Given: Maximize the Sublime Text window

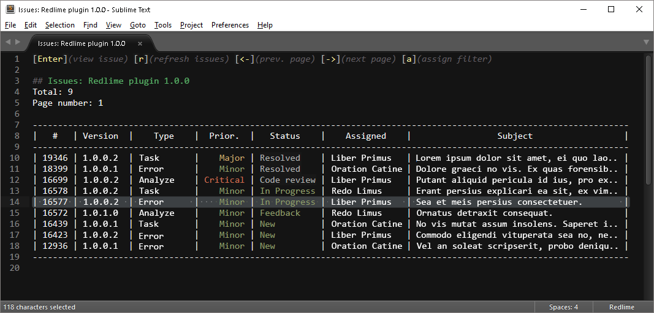Looking at the screenshot, I should point(611,9).
